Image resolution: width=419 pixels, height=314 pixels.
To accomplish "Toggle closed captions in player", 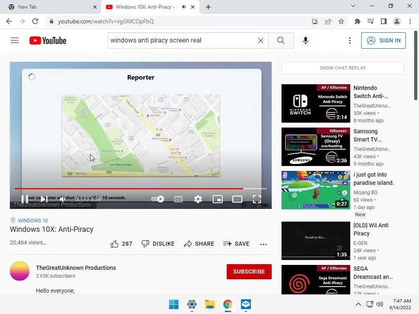I will (x=178, y=199).
